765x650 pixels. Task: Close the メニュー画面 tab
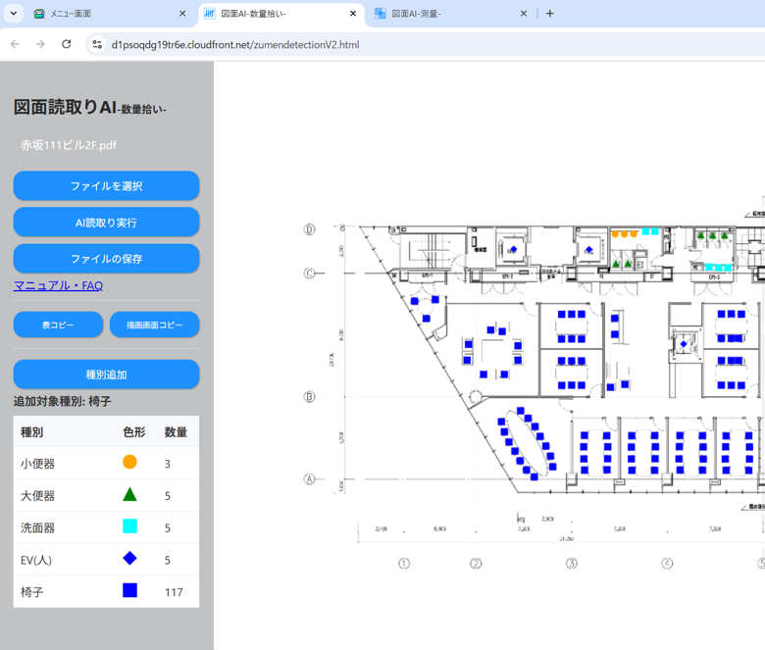coord(182,14)
